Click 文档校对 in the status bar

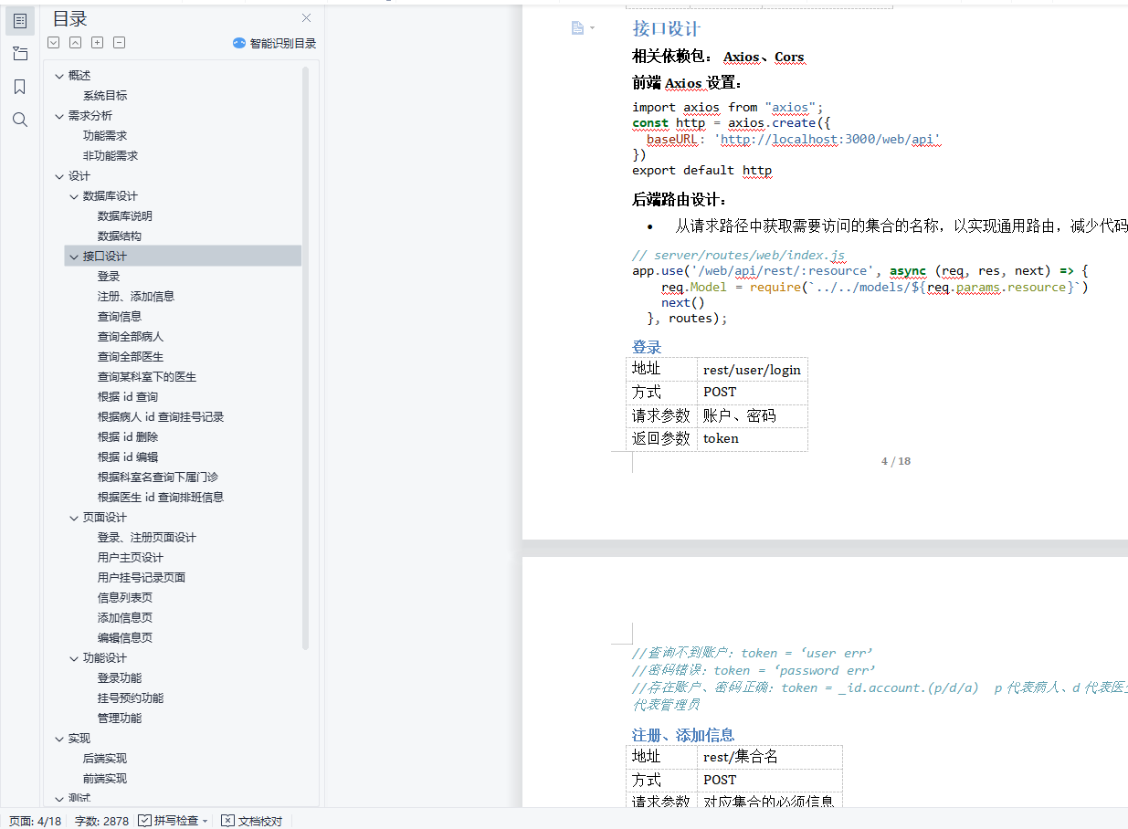(x=252, y=821)
